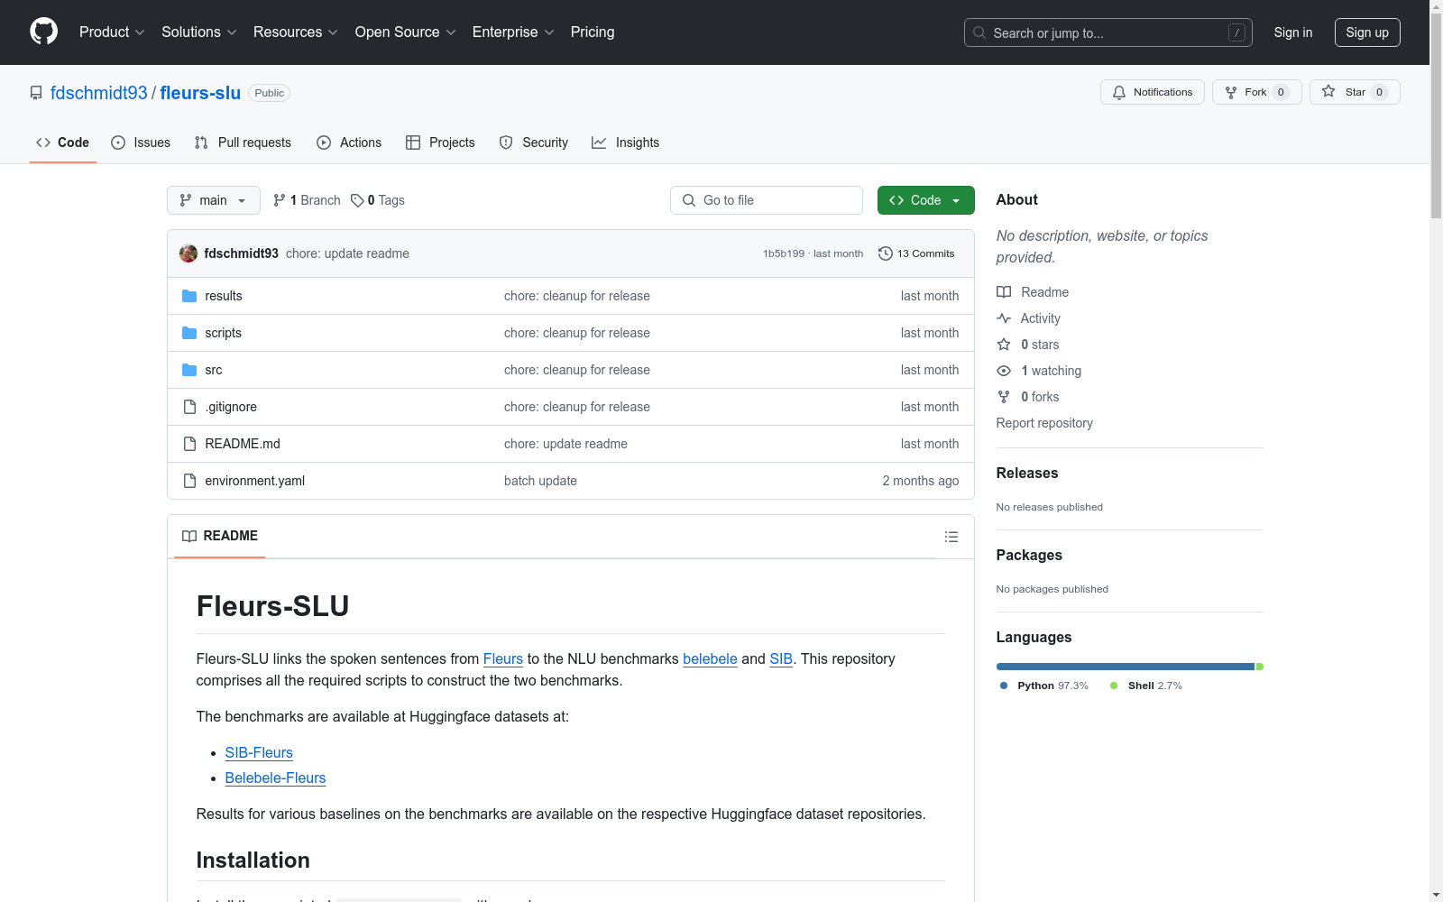The image size is (1443, 902).
Task: Open the Fleurs link in README text
Action: 503,658
